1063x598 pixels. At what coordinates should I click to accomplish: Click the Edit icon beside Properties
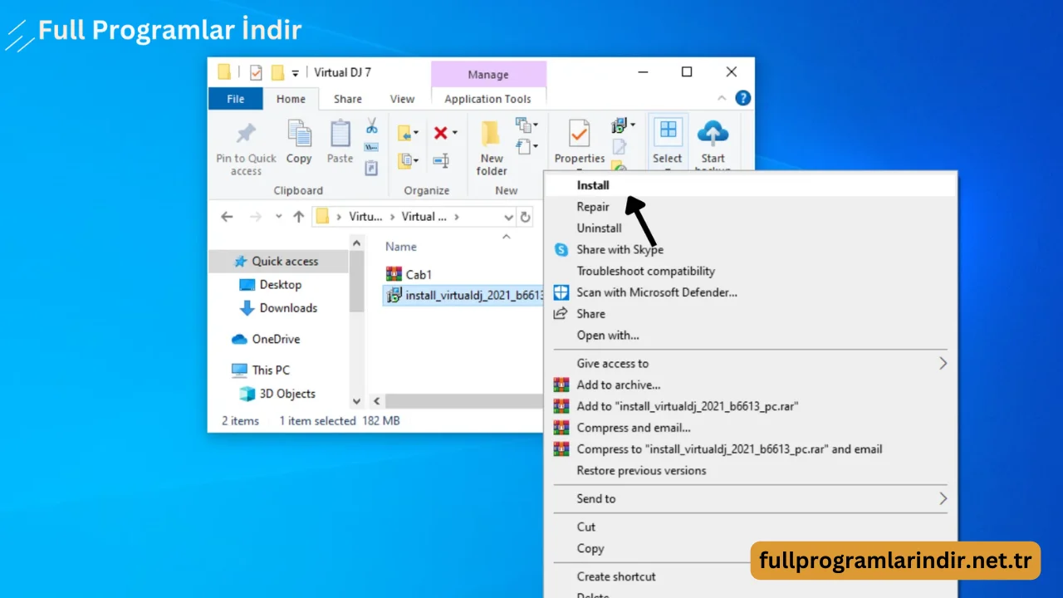tap(620, 147)
